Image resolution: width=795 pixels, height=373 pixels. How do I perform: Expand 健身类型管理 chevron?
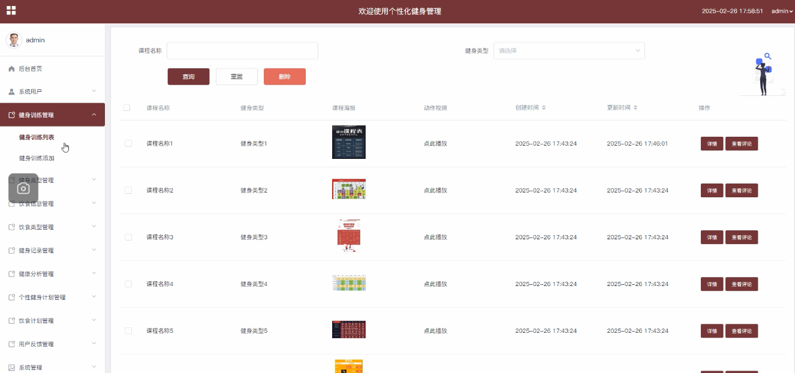[x=94, y=179]
